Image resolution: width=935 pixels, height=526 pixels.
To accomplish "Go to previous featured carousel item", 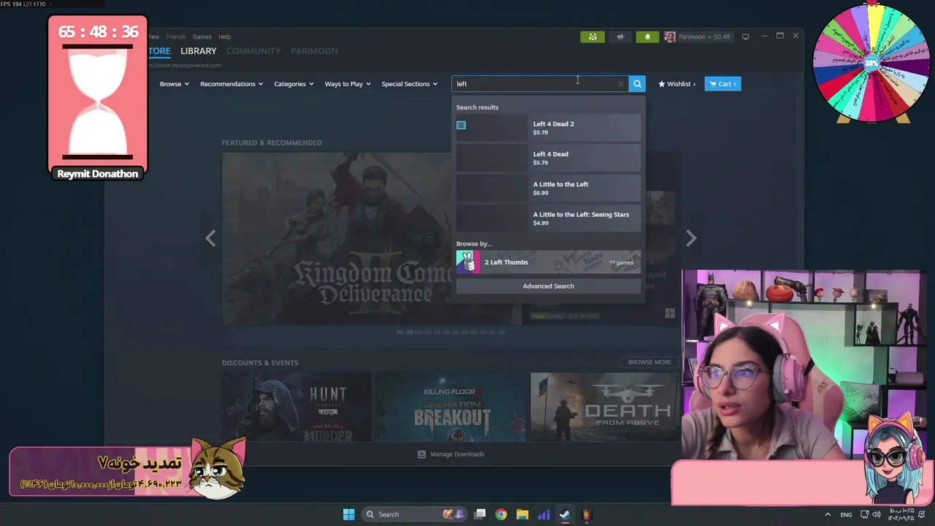I will [x=210, y=238].
